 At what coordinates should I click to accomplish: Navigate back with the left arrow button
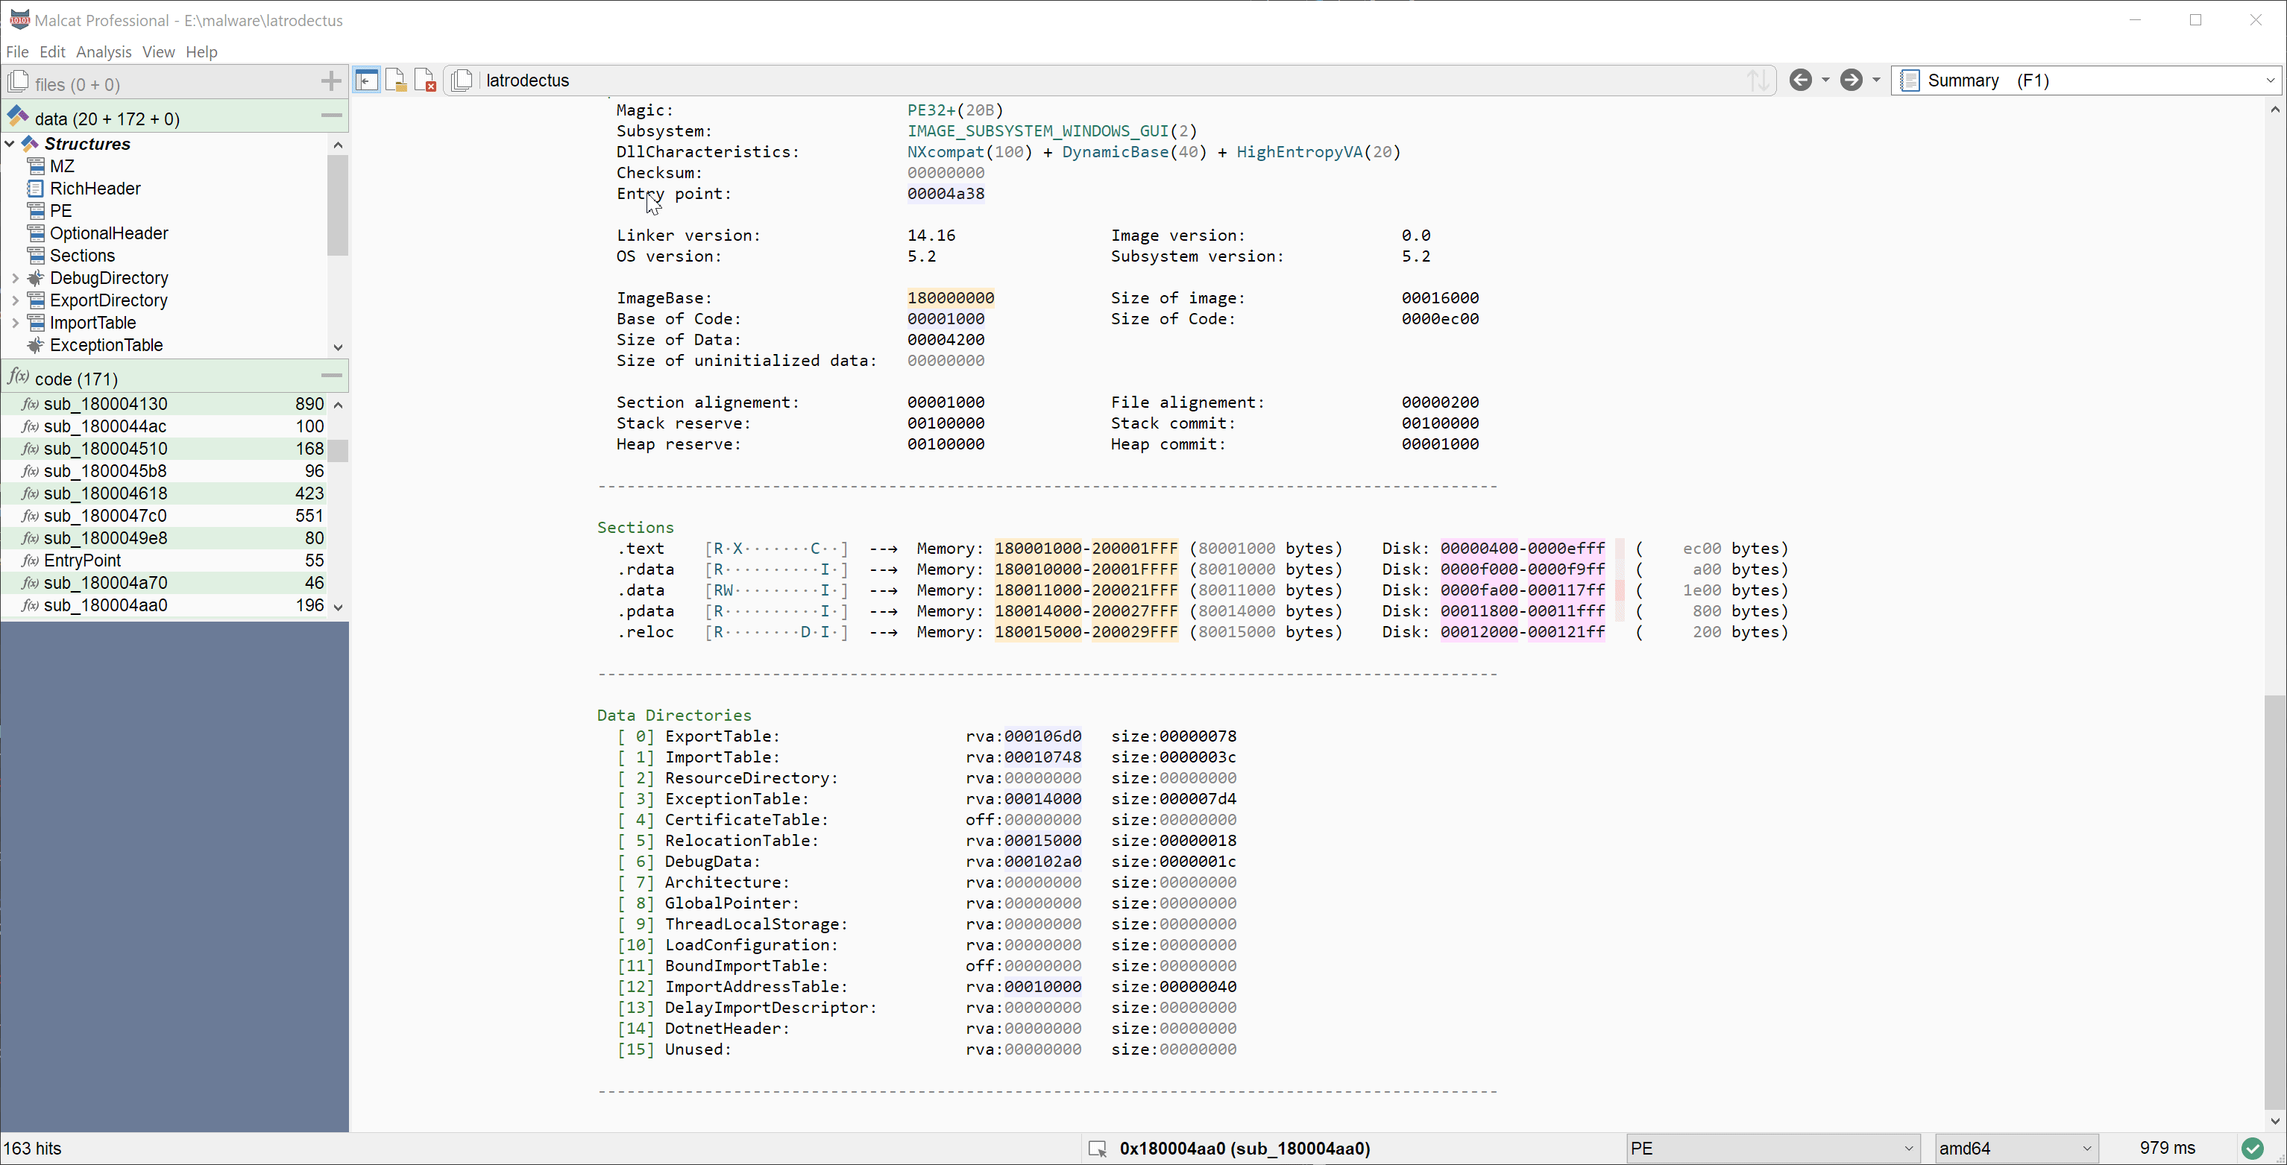click(1801, 80)
